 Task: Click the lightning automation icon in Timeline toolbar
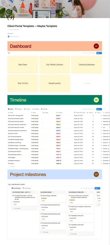click(x=88, y=109)
